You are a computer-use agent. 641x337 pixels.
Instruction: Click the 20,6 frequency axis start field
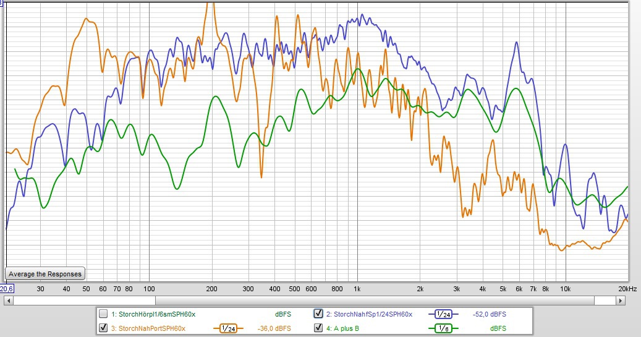[6, 289]
